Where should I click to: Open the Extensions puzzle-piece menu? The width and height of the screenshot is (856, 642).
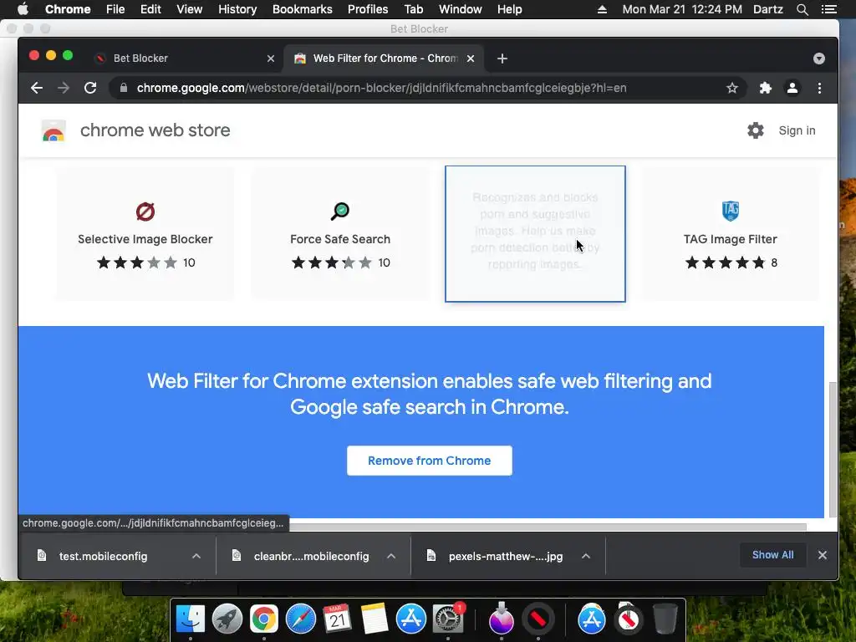coord(766,88)
